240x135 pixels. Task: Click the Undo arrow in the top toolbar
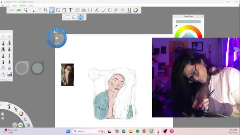[x=12, y=10]
